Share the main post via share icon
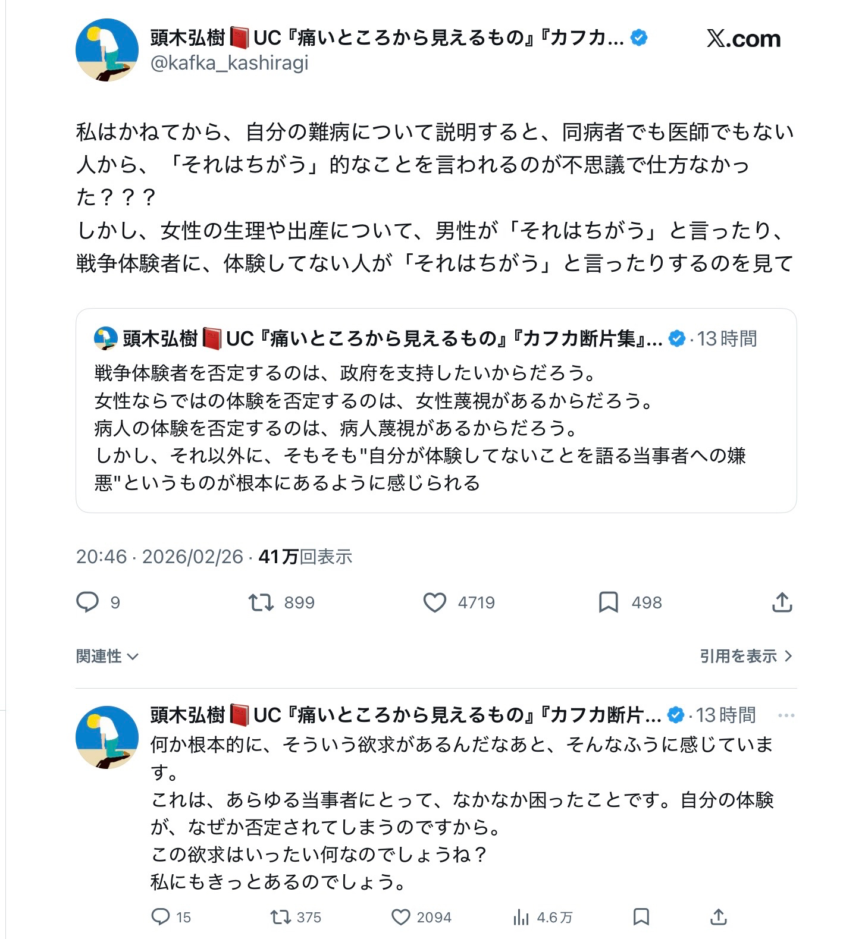Image resolution: width=865 pixels, height=939 pixels. pos(782,602)
